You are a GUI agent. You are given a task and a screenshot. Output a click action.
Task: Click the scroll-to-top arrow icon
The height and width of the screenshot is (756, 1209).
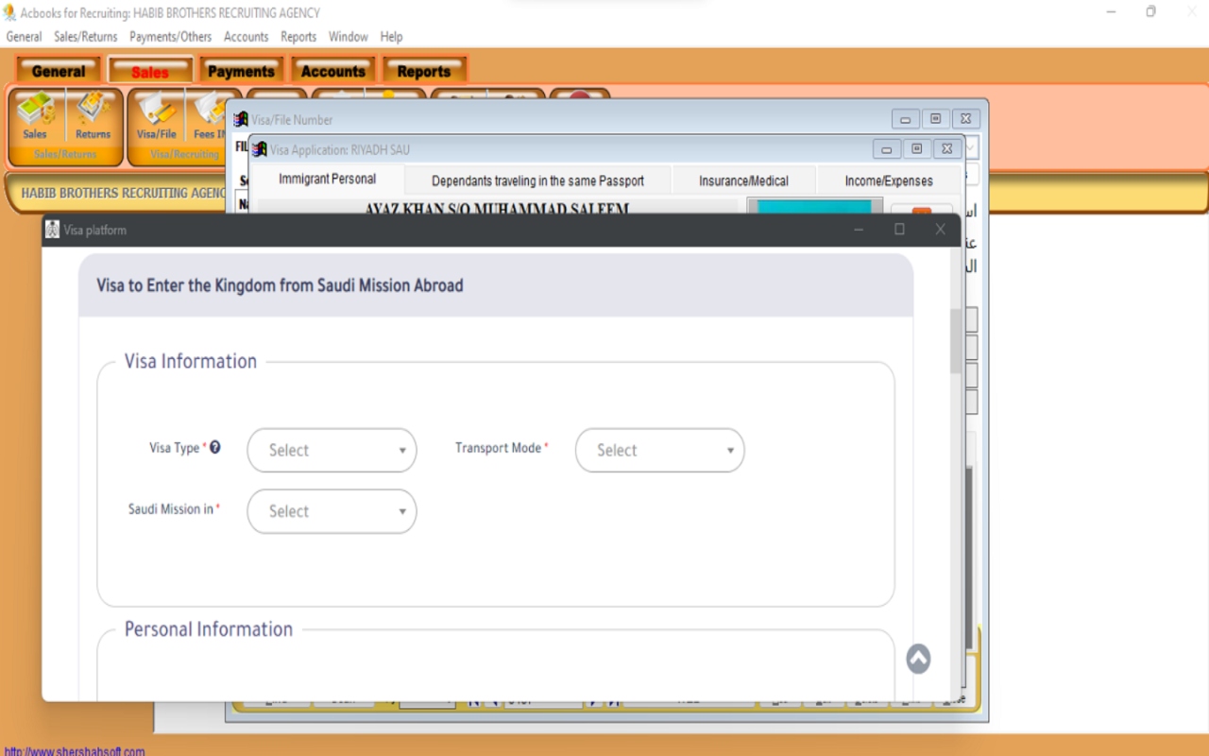918,659
